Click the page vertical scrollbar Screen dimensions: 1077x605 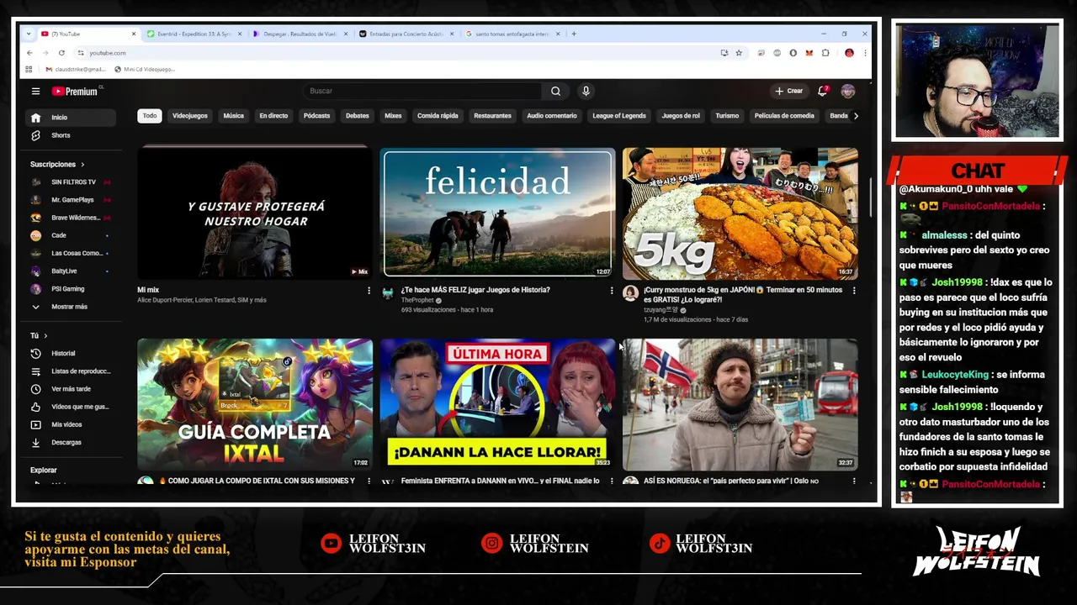pyautogui.click(x=870, y=196)
